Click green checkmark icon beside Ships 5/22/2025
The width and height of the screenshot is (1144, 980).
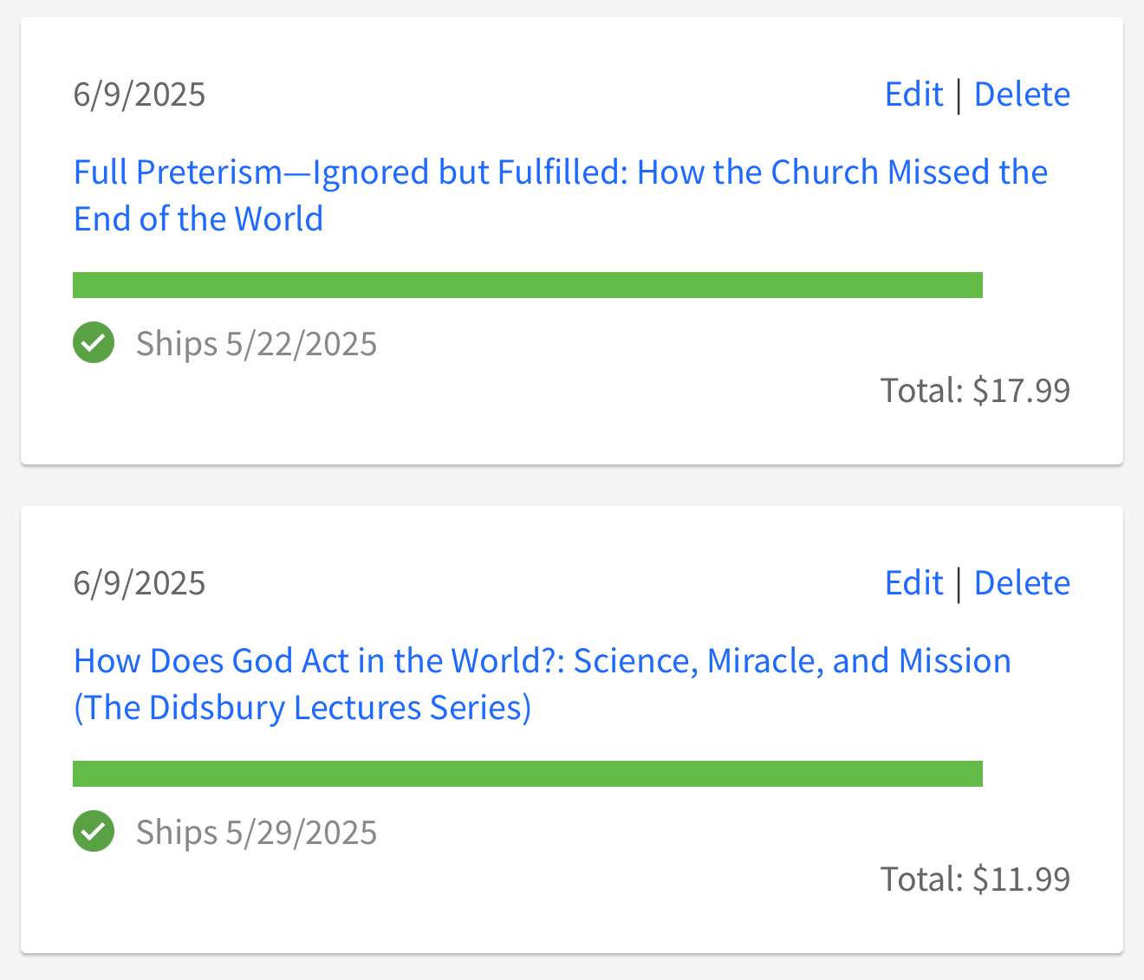coord(94,342)
